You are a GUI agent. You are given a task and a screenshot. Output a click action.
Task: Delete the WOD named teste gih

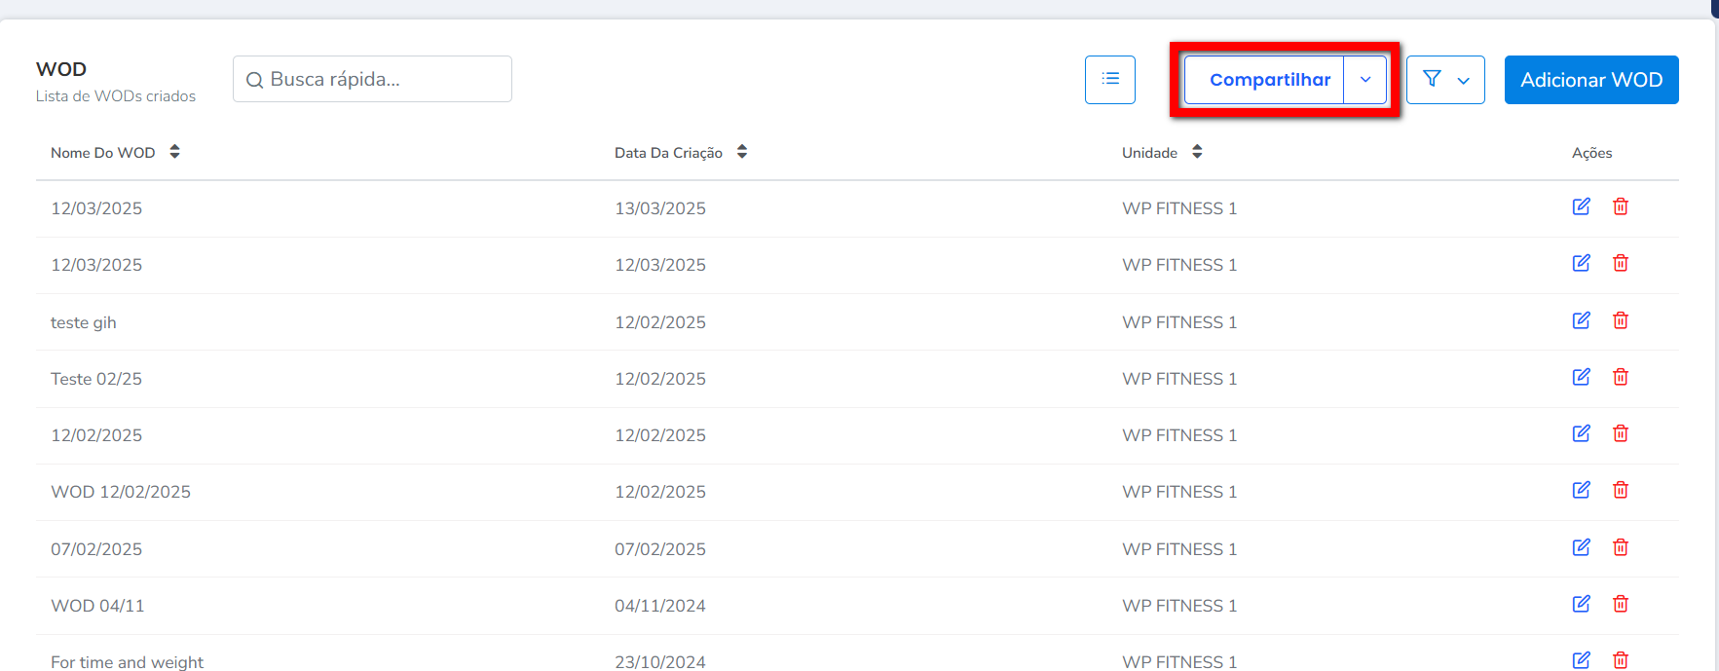[1620, 320]
